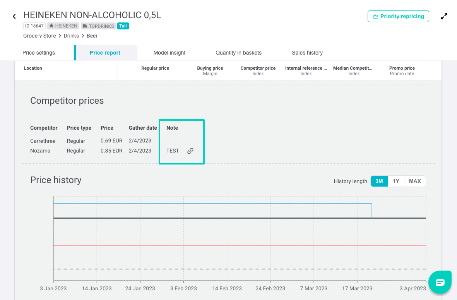The width and height of the screenshot is (457, 300).
Task: Click the Gather date column header
Action: [x=143, y=128]
